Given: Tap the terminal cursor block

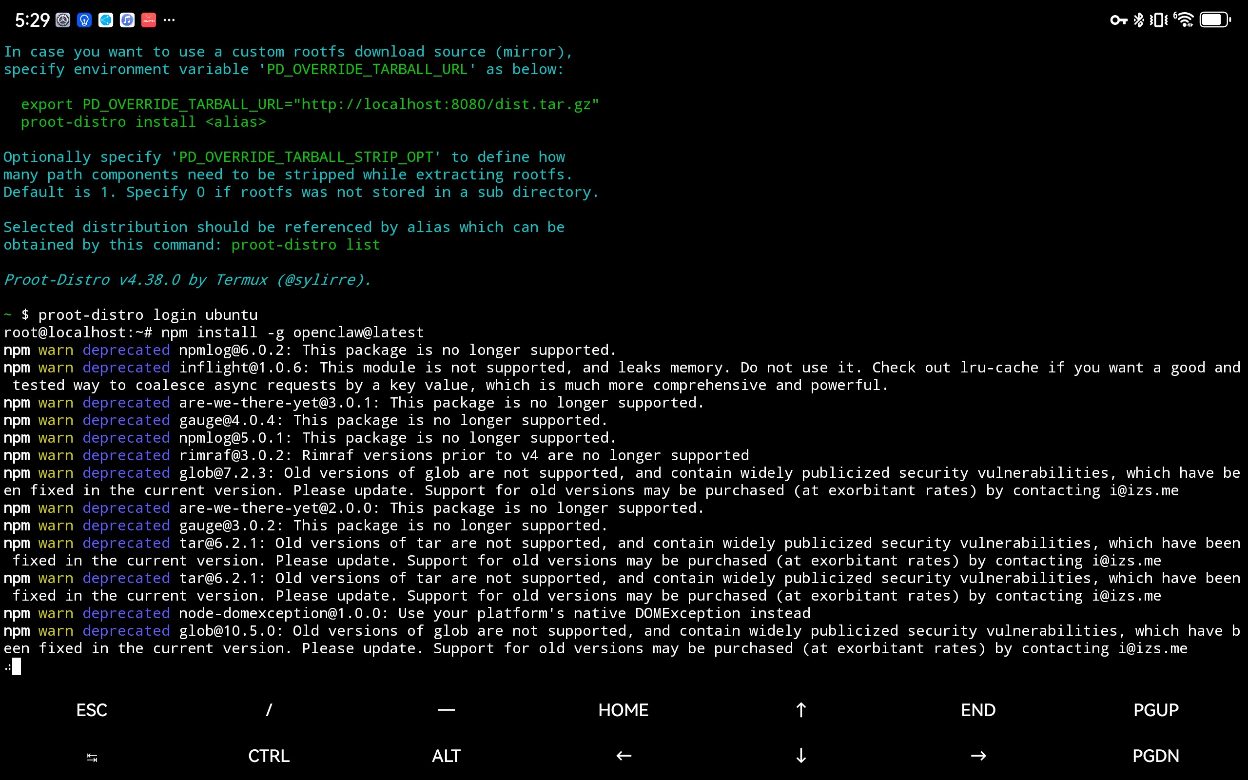Looking at the screenshot, I should click(x=17, y=666).
